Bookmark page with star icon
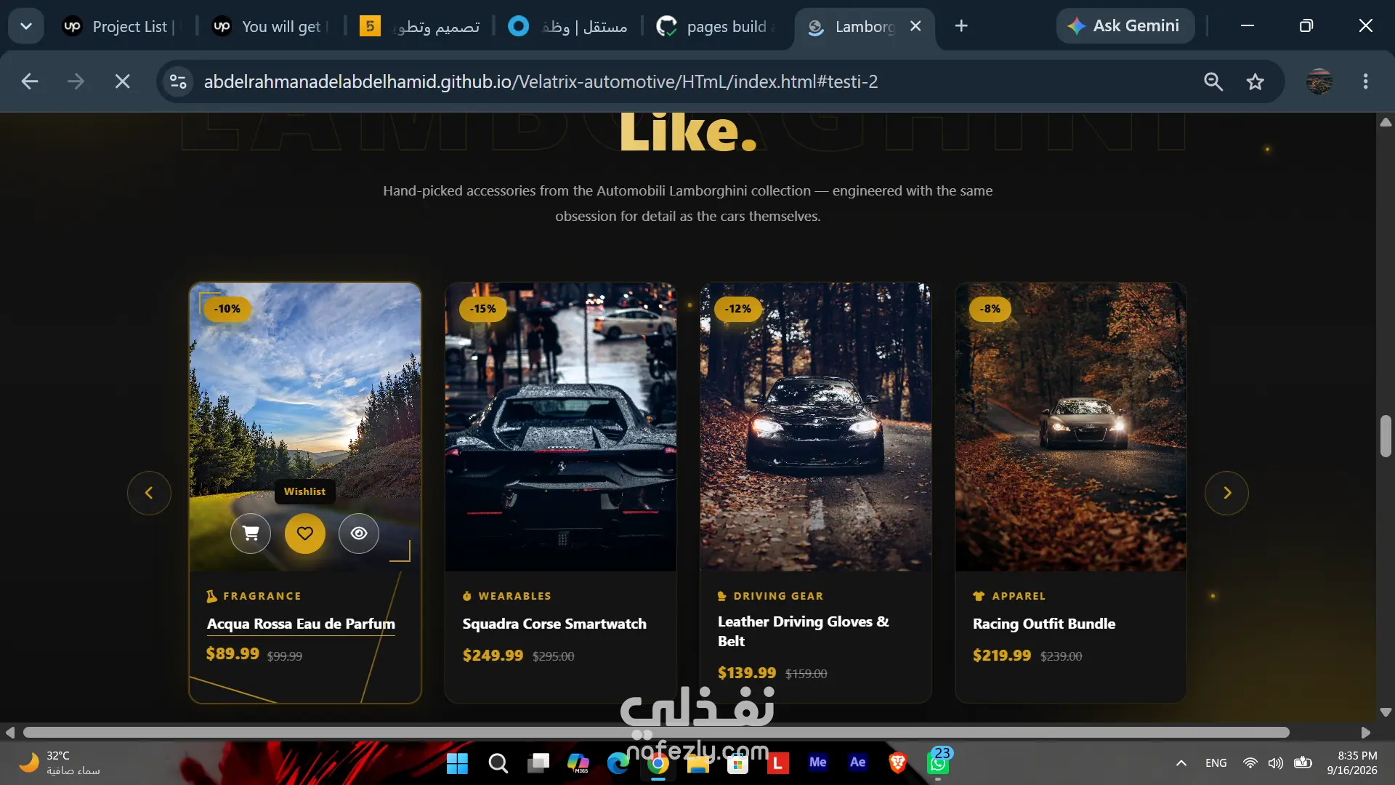This screenshot has width=1395, height=785. point(1255,81)
